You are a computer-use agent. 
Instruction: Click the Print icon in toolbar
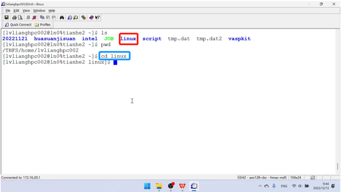(x=14, y=18)
